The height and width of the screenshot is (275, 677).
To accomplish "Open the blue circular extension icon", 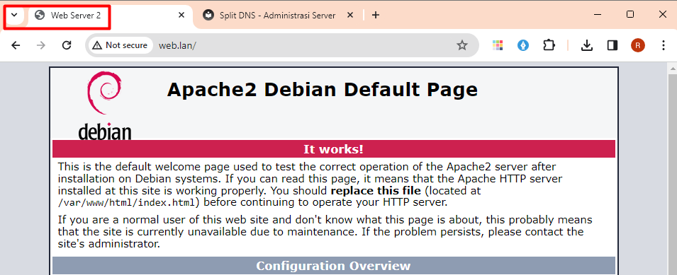I will click(523, 45).
